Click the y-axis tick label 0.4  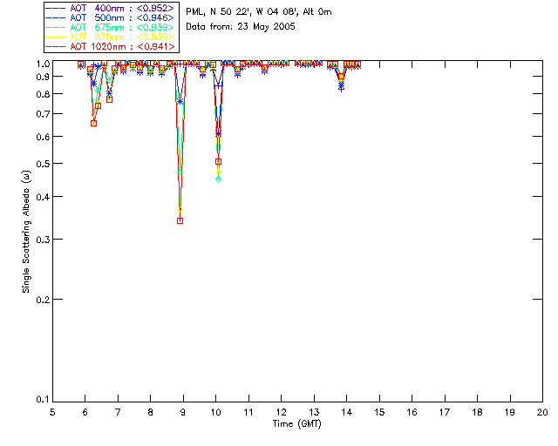click(43, 196)
